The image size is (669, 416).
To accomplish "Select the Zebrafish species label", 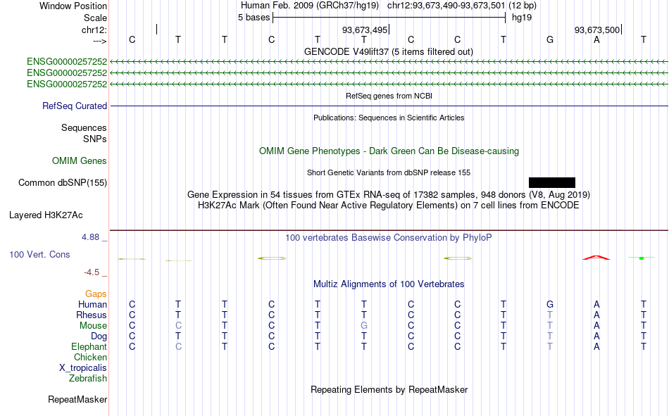I will 88,378.
